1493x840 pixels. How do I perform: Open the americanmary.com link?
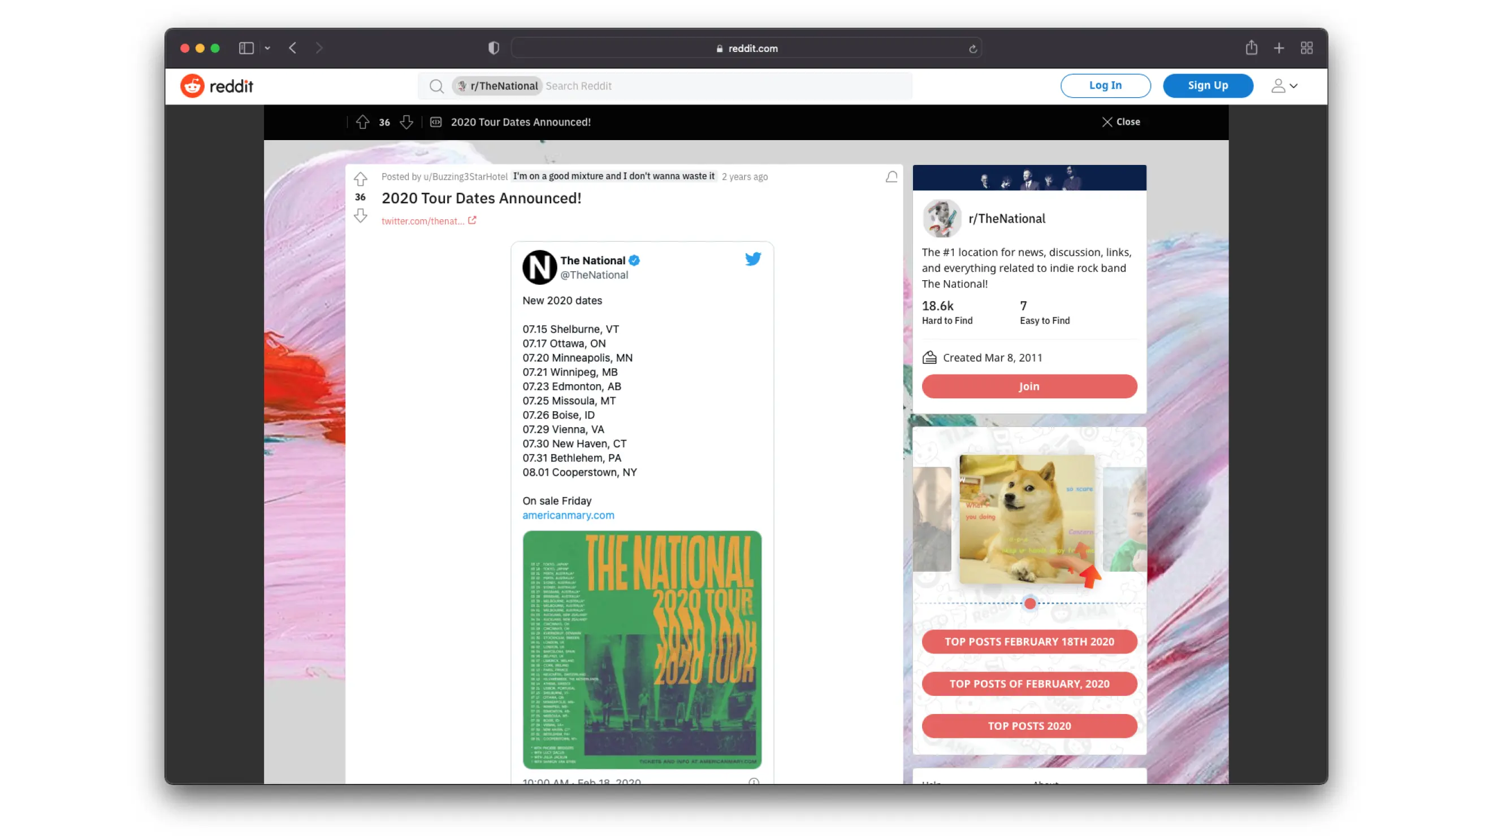click(x=568, y=515)
